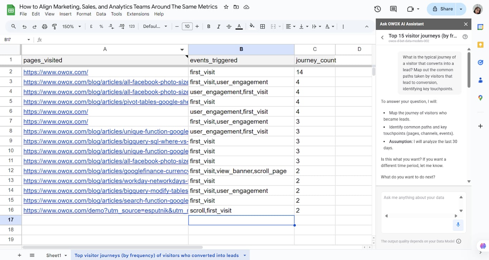Switch to the Sheet1 tab
The width and height of the screenshot is (489, 260).
pos(54,255)
